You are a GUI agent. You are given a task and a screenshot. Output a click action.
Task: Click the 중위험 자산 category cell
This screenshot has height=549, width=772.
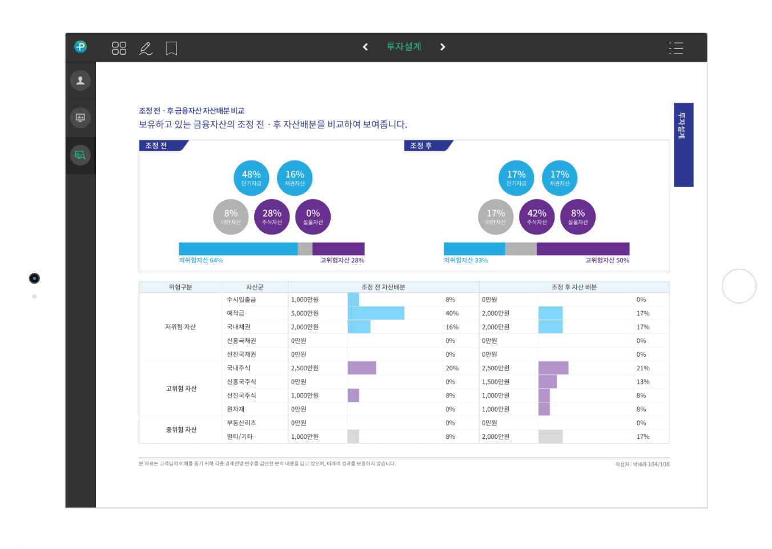[x=181, y=430]
